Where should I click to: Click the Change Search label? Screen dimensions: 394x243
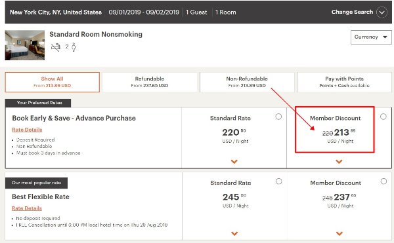point(352,12)
